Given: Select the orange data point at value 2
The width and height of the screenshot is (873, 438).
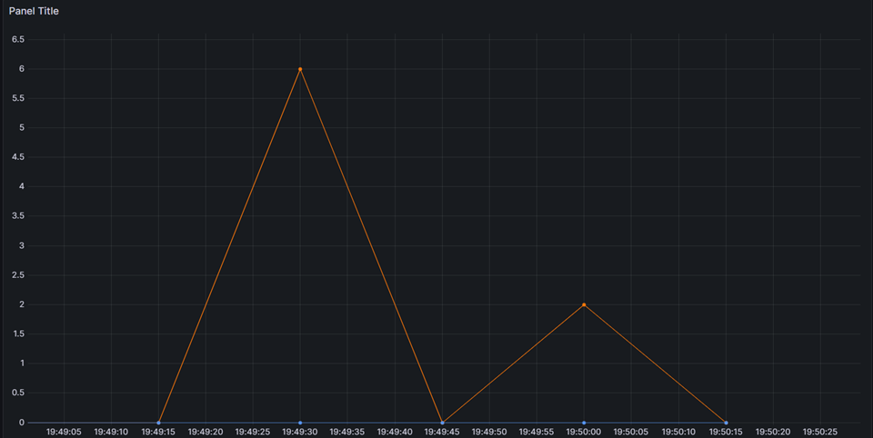Looking at the screenshot, I should pos(584,304).
